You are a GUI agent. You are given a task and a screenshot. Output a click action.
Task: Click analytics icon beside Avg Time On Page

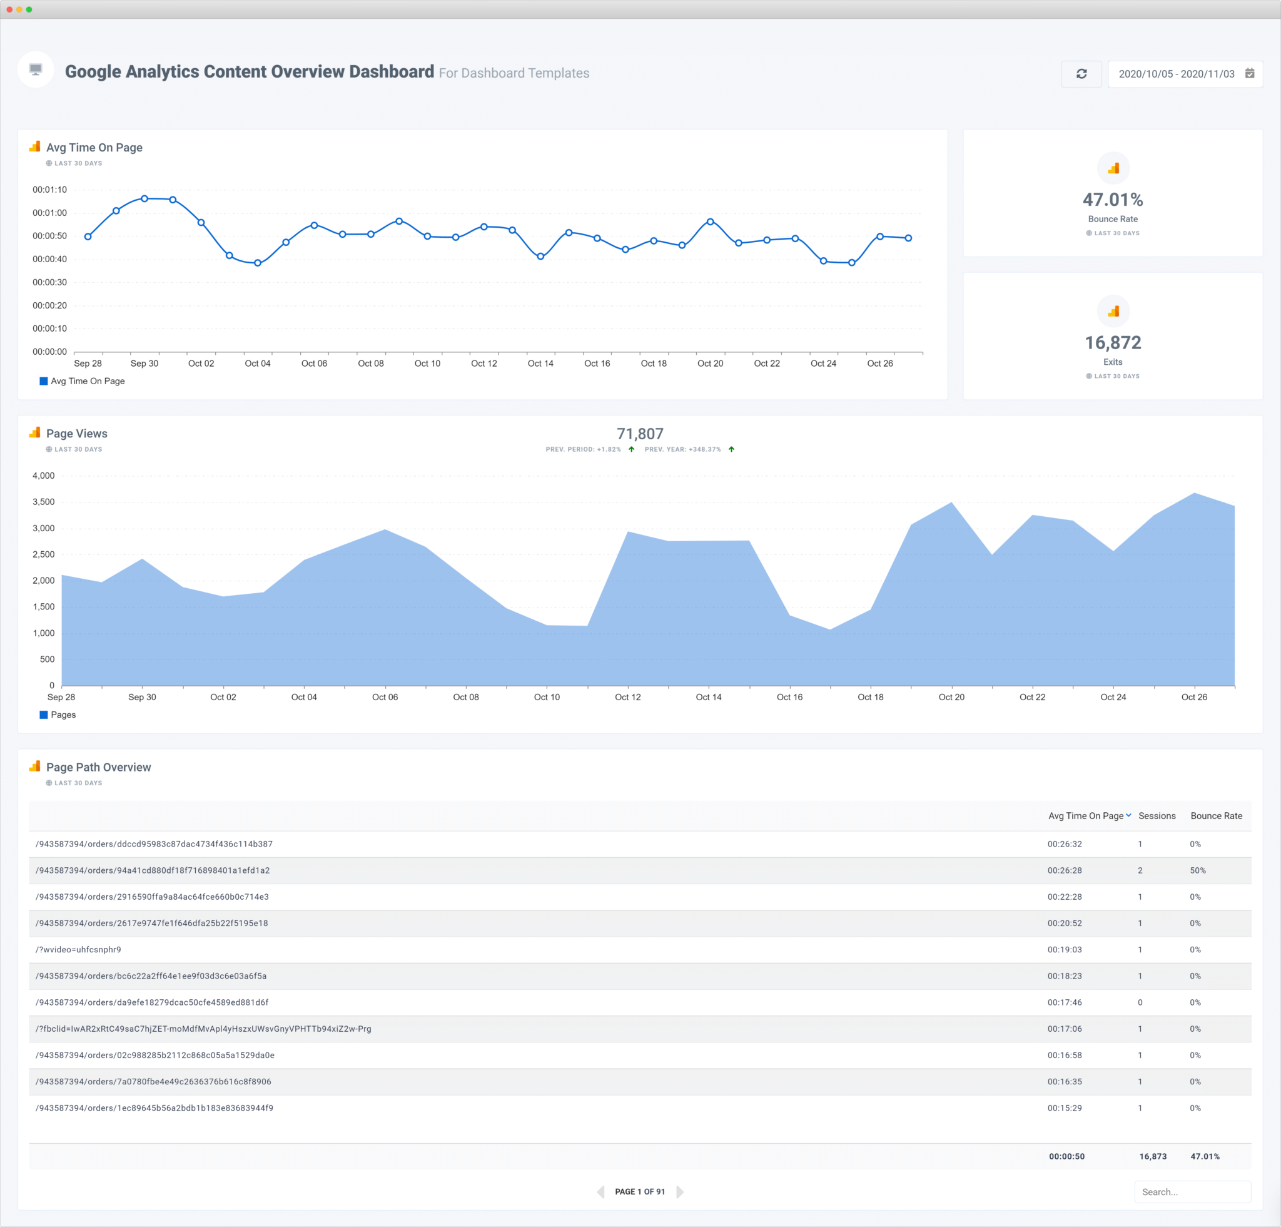pyautogui.click(x=34, y=147)
